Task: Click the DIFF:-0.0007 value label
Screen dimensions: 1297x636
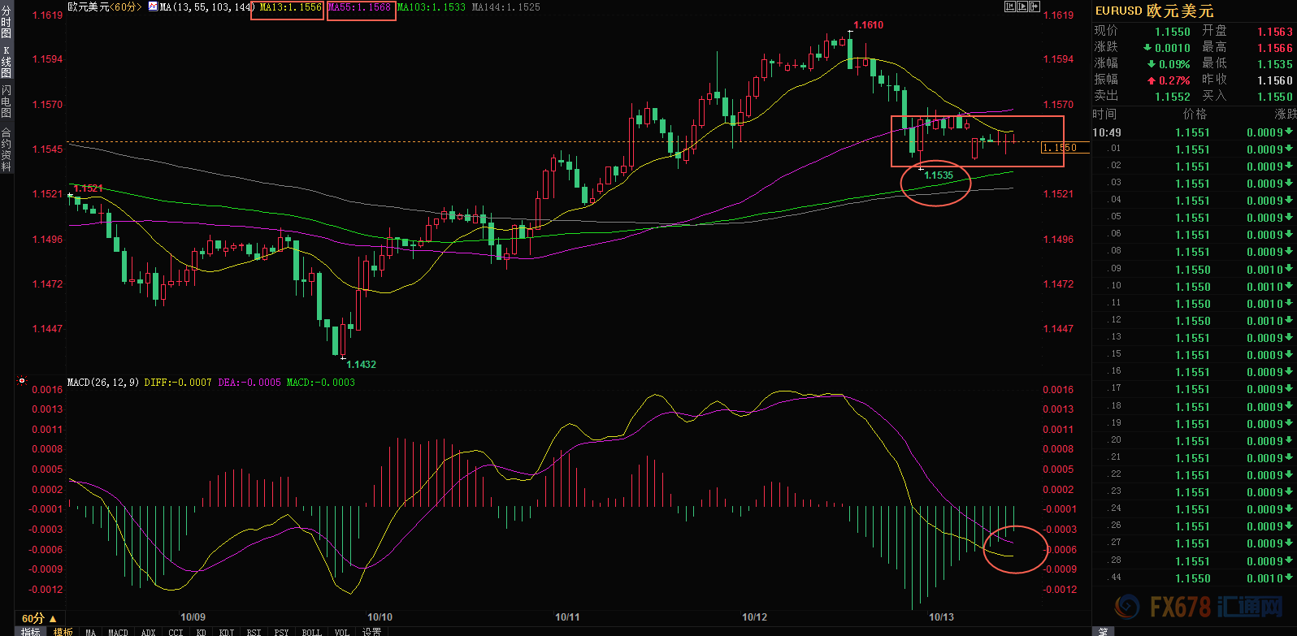Action: coord(178,382)
